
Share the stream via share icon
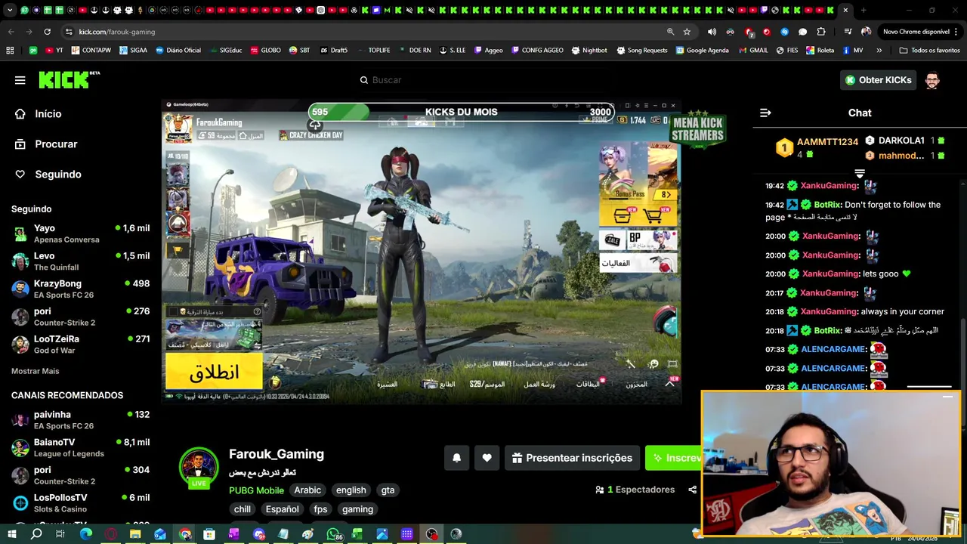tap(692, 490)
